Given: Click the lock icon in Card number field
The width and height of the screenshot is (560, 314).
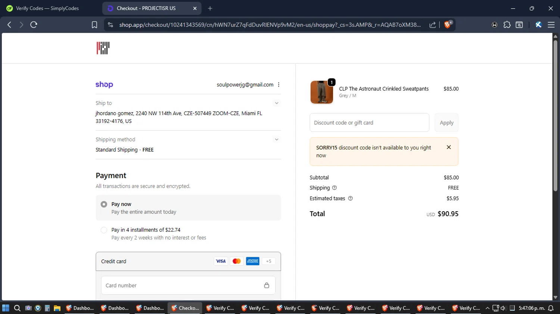Looking at the screenshot, I should (267, 285).
